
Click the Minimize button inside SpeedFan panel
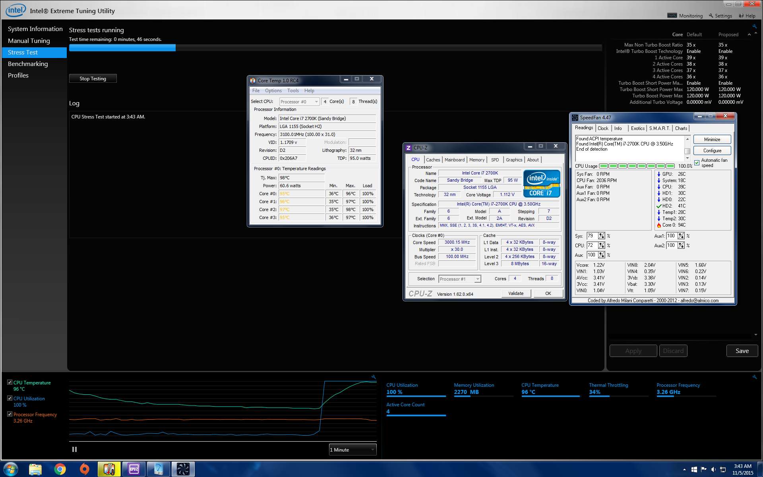712,140
